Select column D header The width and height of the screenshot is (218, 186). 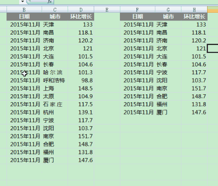pos(81,10)
